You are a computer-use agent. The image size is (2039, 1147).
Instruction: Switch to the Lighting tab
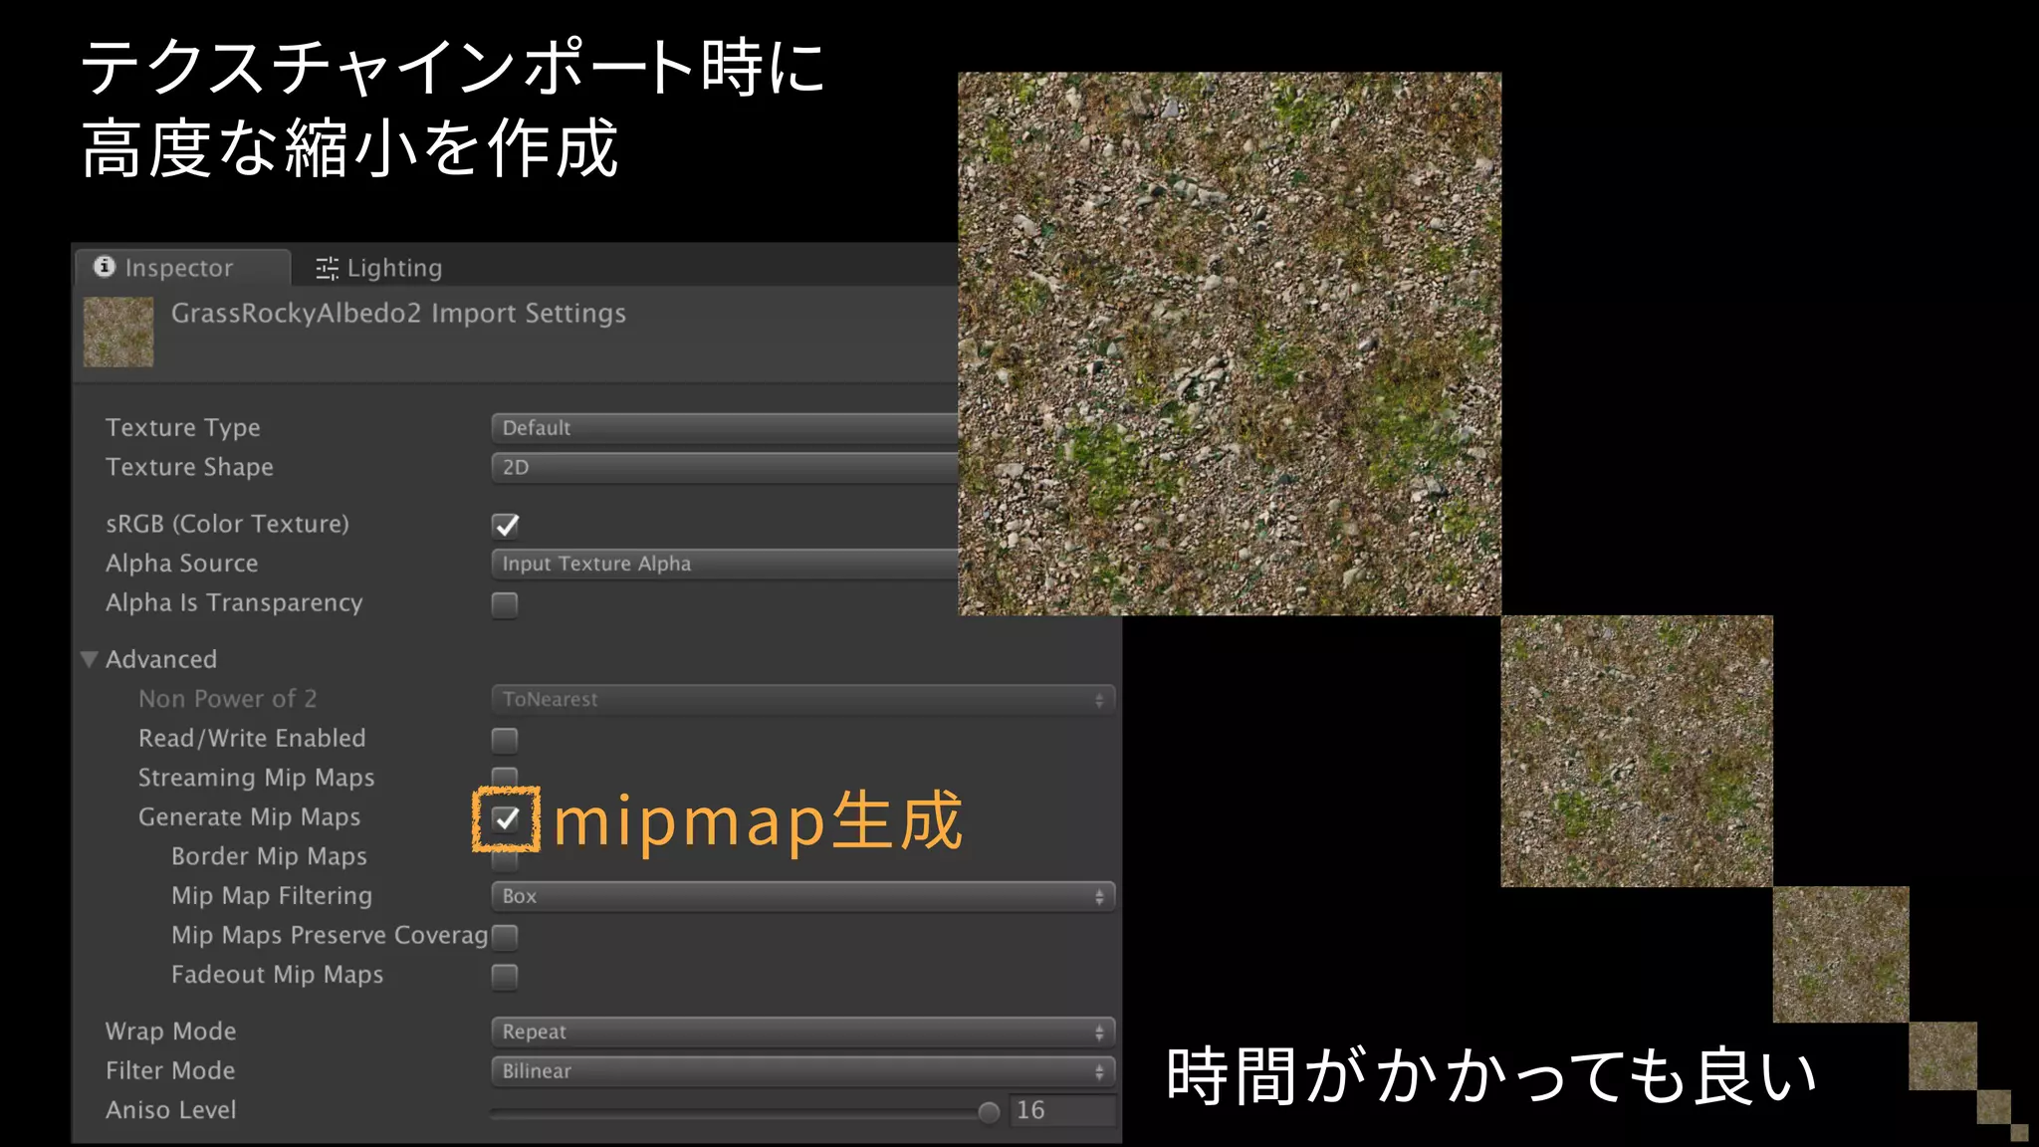[378, 268]
